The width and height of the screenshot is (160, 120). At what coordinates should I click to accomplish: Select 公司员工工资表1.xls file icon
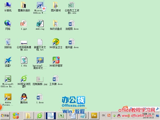click(x=72, y=8)
